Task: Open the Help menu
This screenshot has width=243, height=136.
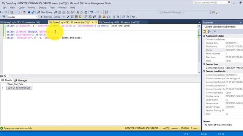Action: (x=73, y=8)
